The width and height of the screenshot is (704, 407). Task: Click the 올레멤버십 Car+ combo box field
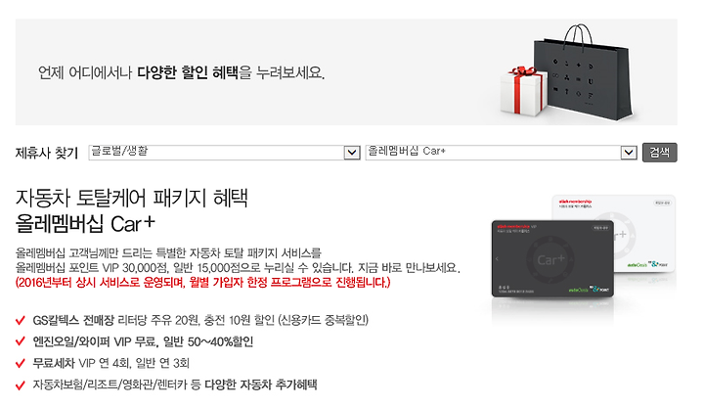pyautogui.click(x=501, y=153)
